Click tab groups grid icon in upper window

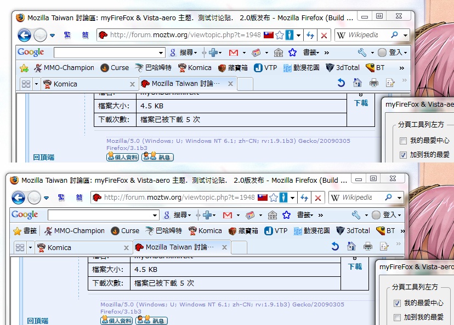point(26,84)
